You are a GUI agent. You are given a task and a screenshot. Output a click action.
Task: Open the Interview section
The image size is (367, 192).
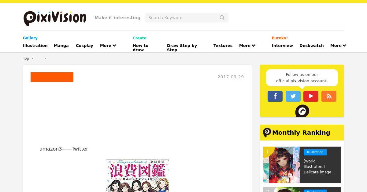(282, 45)
